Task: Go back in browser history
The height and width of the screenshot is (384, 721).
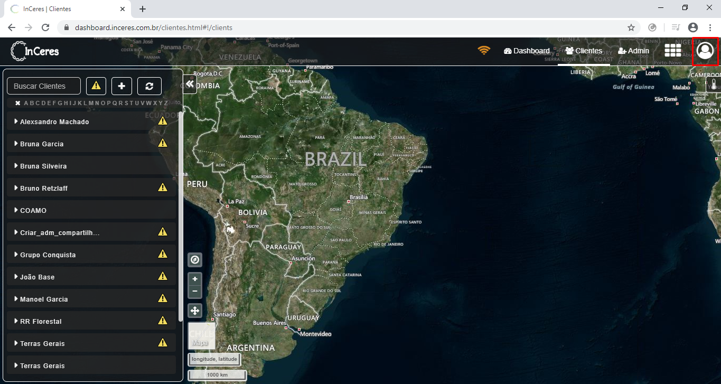Action: click(12, 27)
